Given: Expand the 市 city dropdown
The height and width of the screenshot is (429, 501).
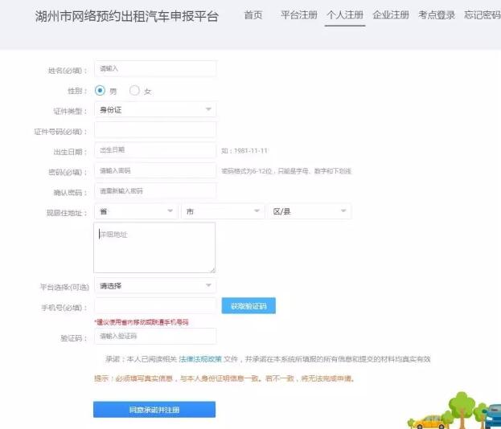Looking at the screenshot, I should (x=221, y=211).
